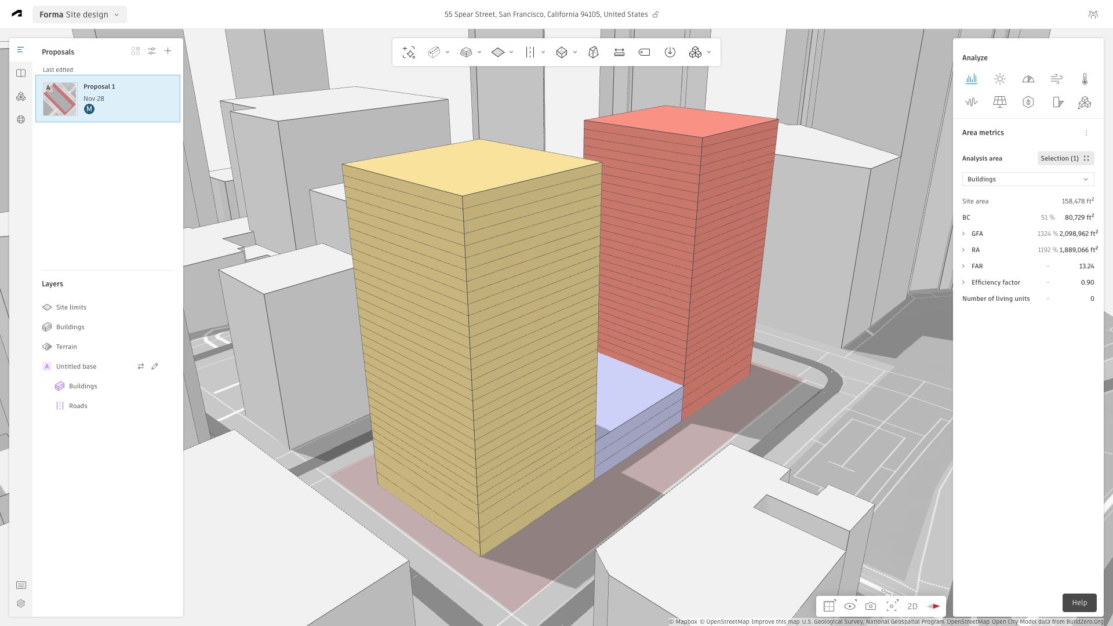Open the Microclimate thermometer analysis

1085,79
